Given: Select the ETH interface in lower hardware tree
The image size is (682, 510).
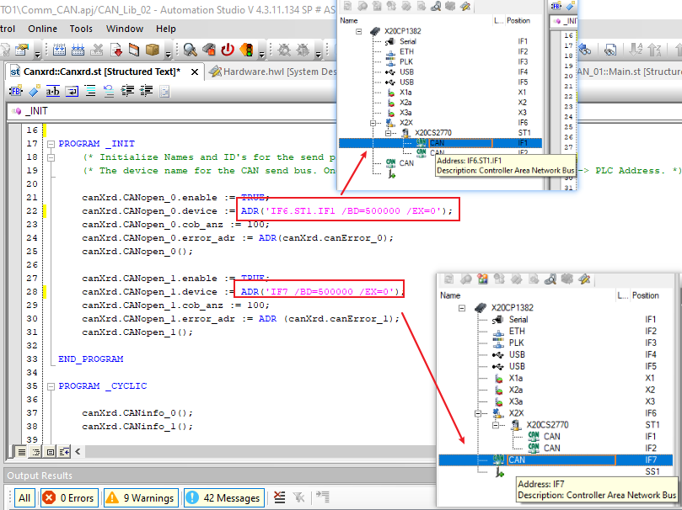Looking at the screenshot, I should [x=517, y=332].
